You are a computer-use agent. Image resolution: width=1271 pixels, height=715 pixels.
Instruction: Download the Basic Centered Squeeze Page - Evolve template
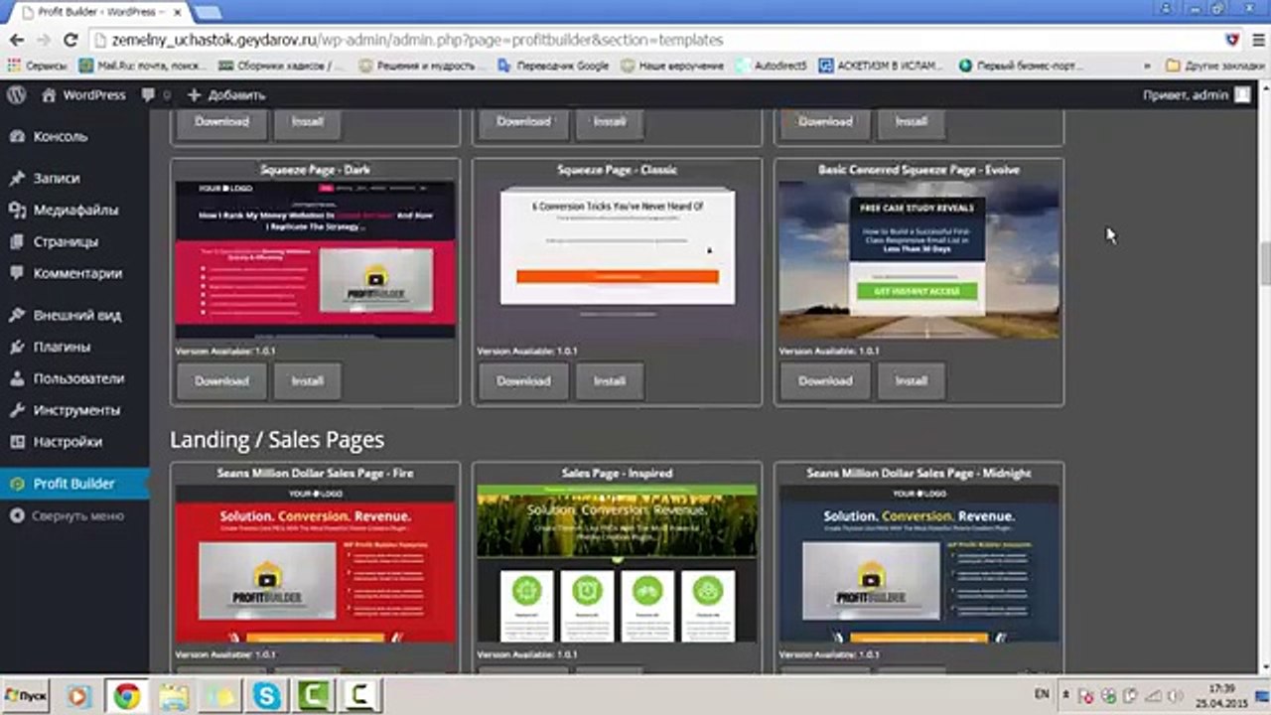pos(825,380)
